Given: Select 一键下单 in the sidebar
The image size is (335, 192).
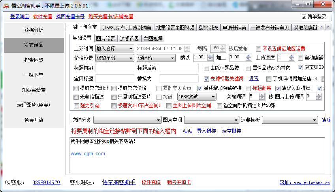Looking at the screenshot, I should coord(34,75).
